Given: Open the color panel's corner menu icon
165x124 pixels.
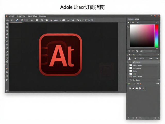Looking at the screenshot, I should click(157, 22).
